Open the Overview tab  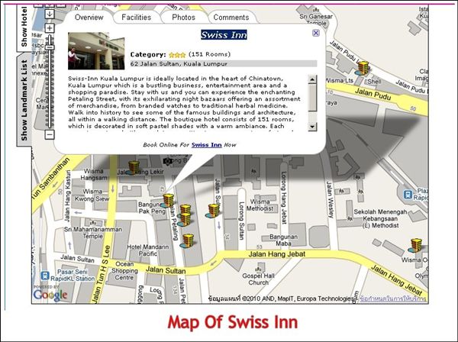[89, 17]
